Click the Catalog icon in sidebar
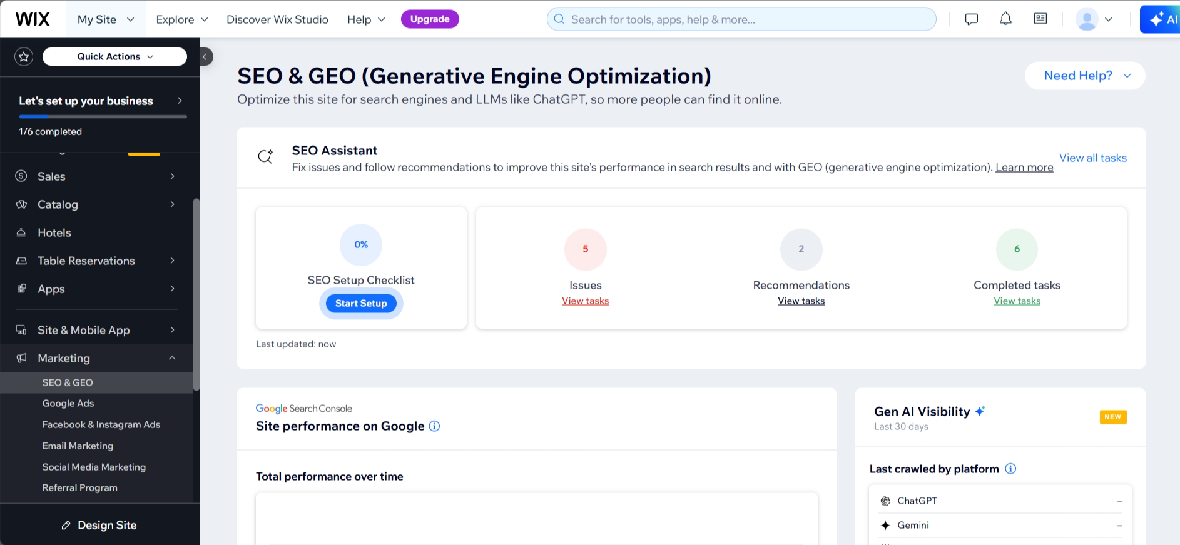This screenshot has height=545, width=1180. (x=21, y=204)
